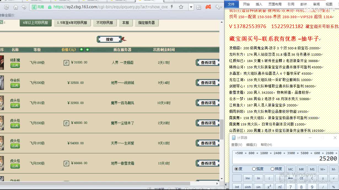Viewport: 339px width, 190px height.
Task: Click the 价格(元) column header
Action: click(69, 50)
